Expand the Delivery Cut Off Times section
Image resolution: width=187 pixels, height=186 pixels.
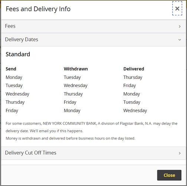[93, 153]
